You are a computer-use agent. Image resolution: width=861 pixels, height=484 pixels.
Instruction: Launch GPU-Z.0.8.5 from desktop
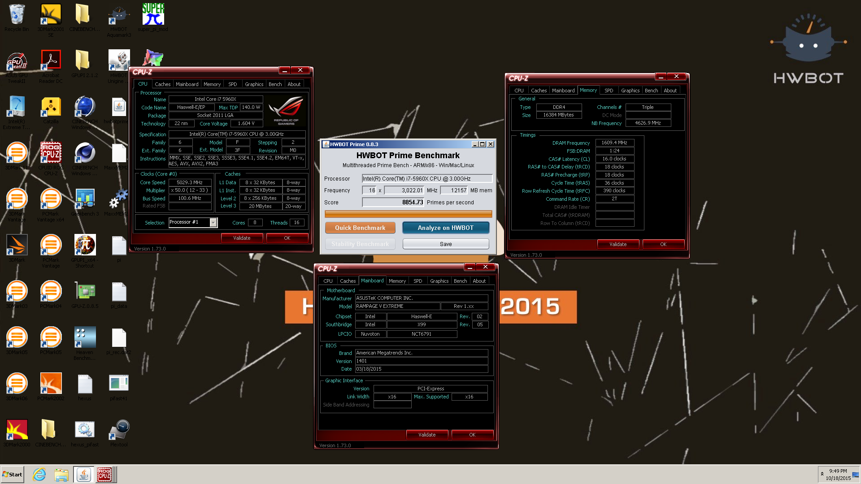pyautogui.click(x=85, y=294)
